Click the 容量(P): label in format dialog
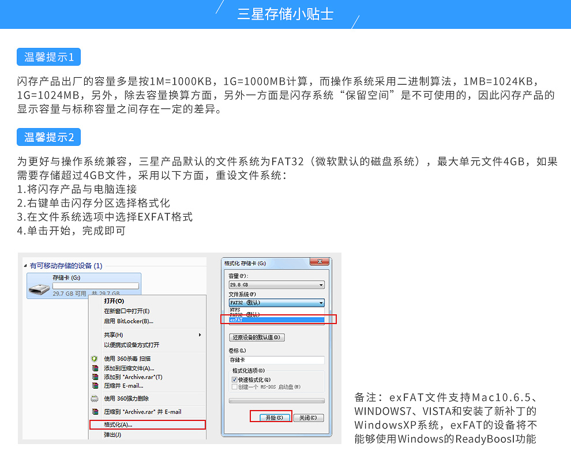Image resolution: width=571 pixels, height=470 pixels. [x=238, y=276]
